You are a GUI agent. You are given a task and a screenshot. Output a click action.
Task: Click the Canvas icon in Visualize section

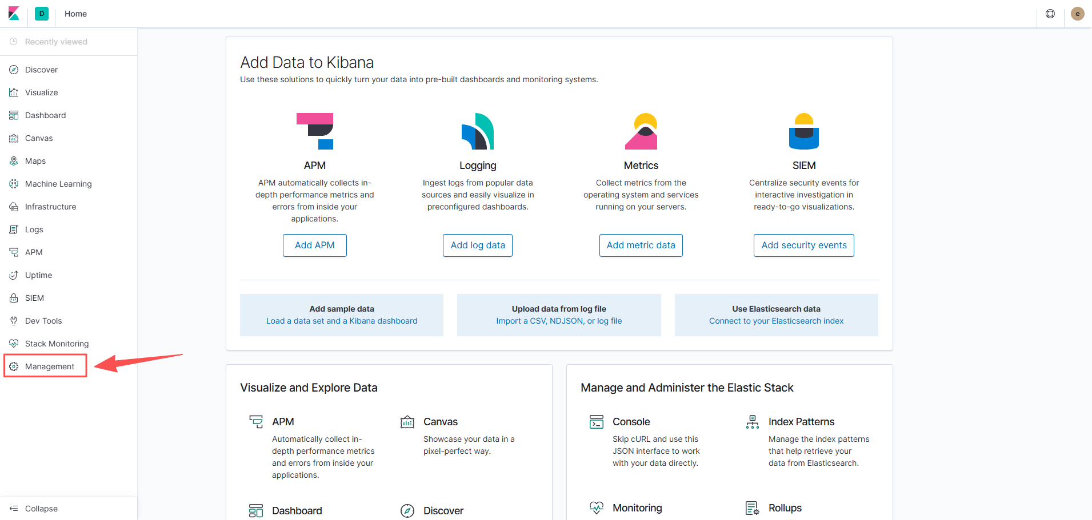407,422
